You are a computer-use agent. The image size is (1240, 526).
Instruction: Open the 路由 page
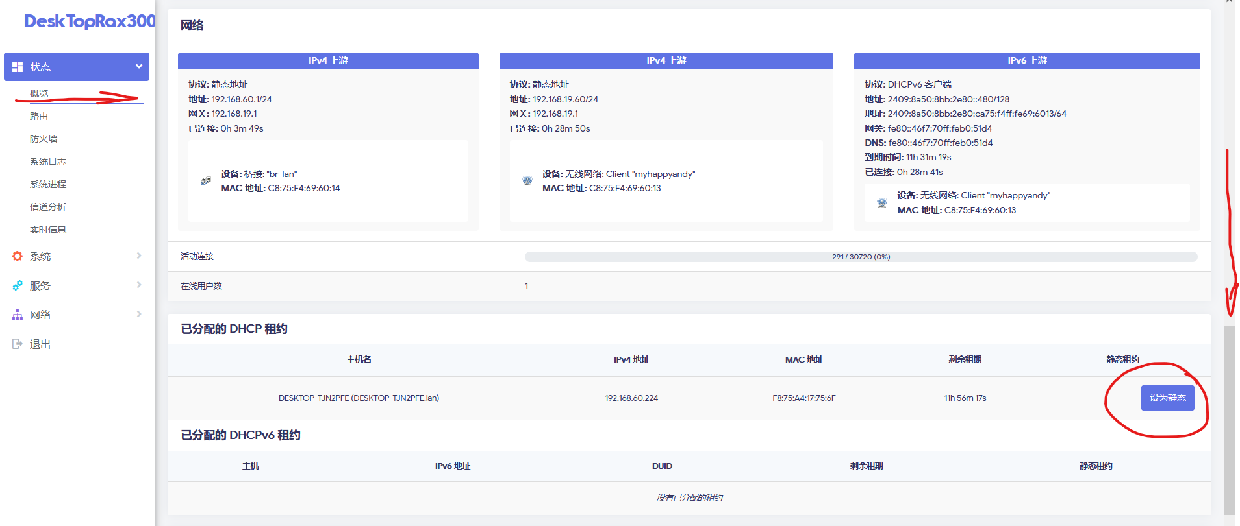(39, 116)
